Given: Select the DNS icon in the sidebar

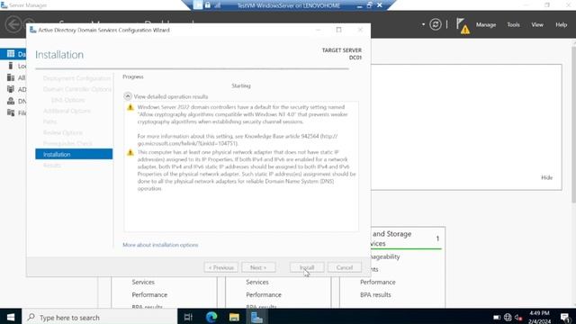Looking at the screenshot, I should coord(11,101).
